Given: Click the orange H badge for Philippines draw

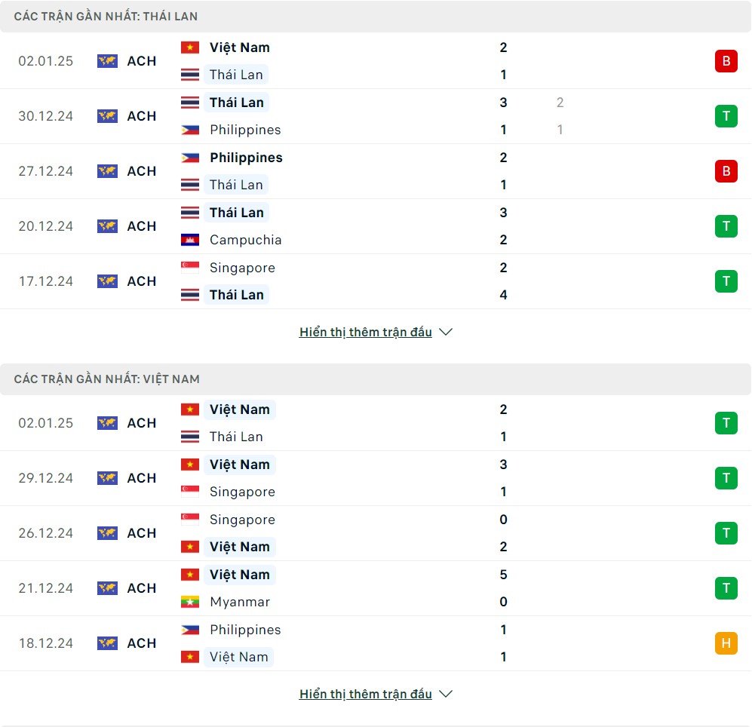Looking at the screenshot, I should click(726, 643).
